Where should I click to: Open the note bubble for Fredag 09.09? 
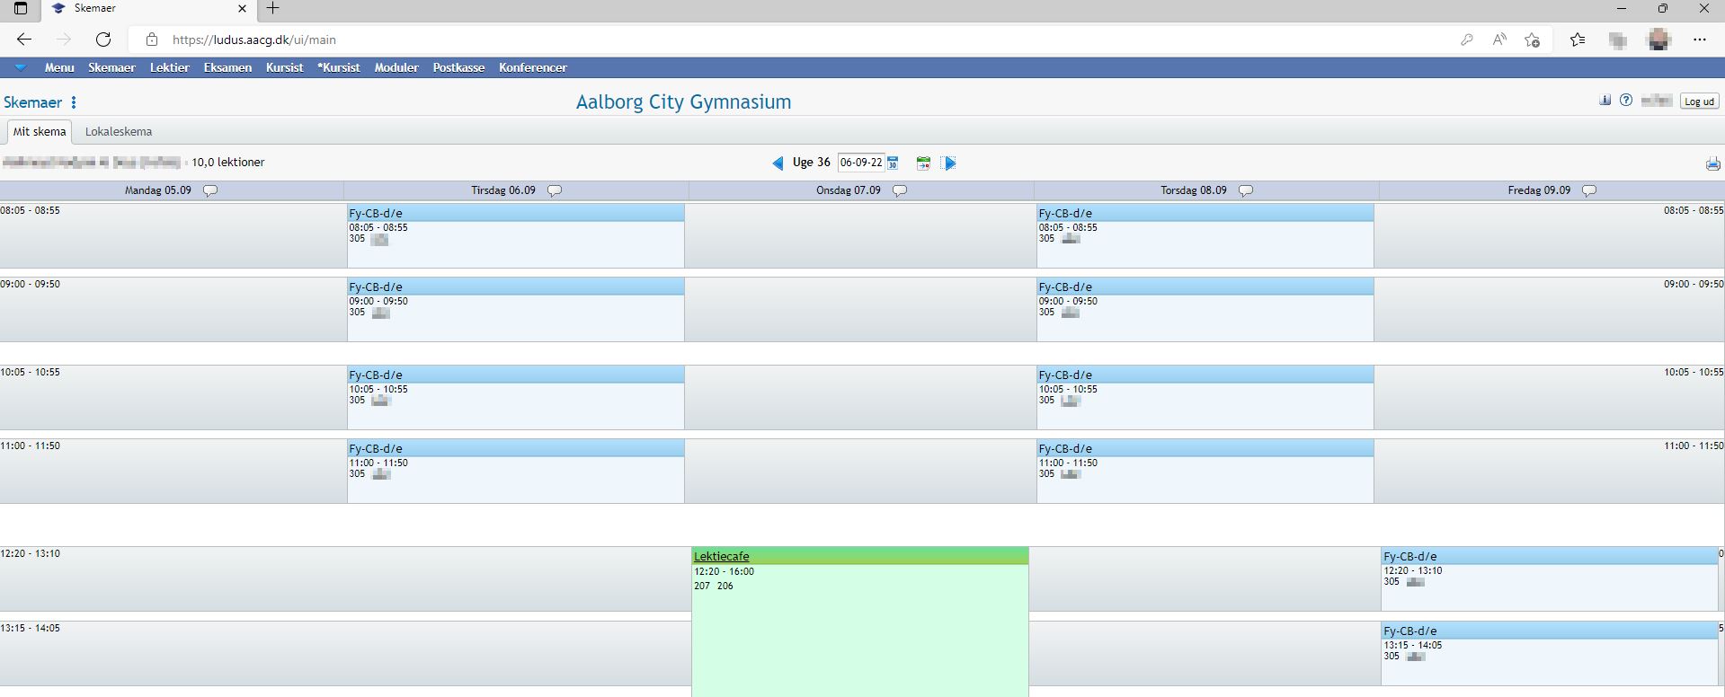coord(1589,190)
